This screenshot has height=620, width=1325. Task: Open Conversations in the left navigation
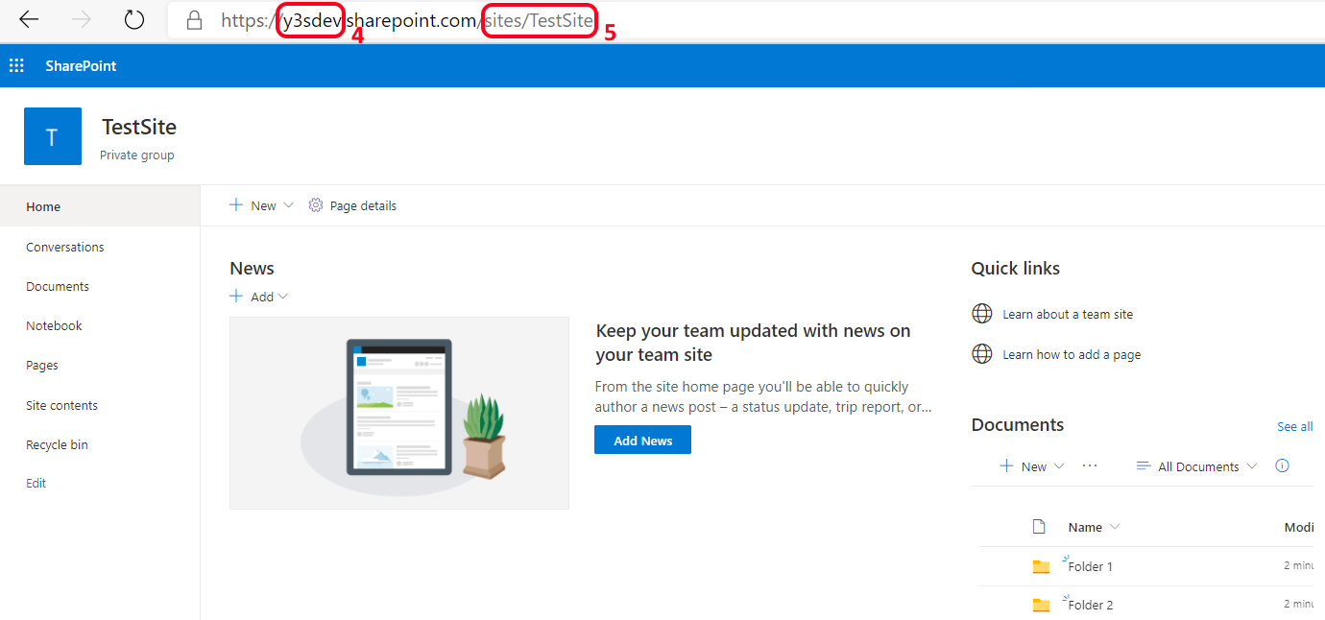point(65,247)
